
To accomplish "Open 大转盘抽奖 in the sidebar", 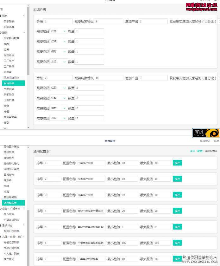I will (x=10, y=117).
